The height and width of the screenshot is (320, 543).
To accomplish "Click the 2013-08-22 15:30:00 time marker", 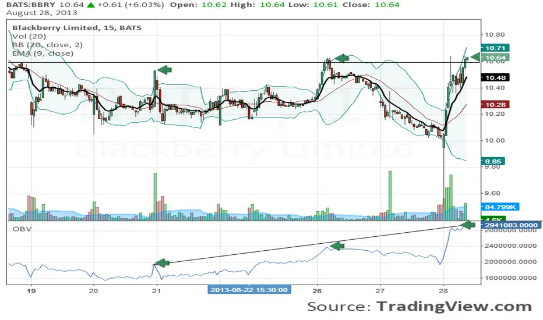I will 249,290.
